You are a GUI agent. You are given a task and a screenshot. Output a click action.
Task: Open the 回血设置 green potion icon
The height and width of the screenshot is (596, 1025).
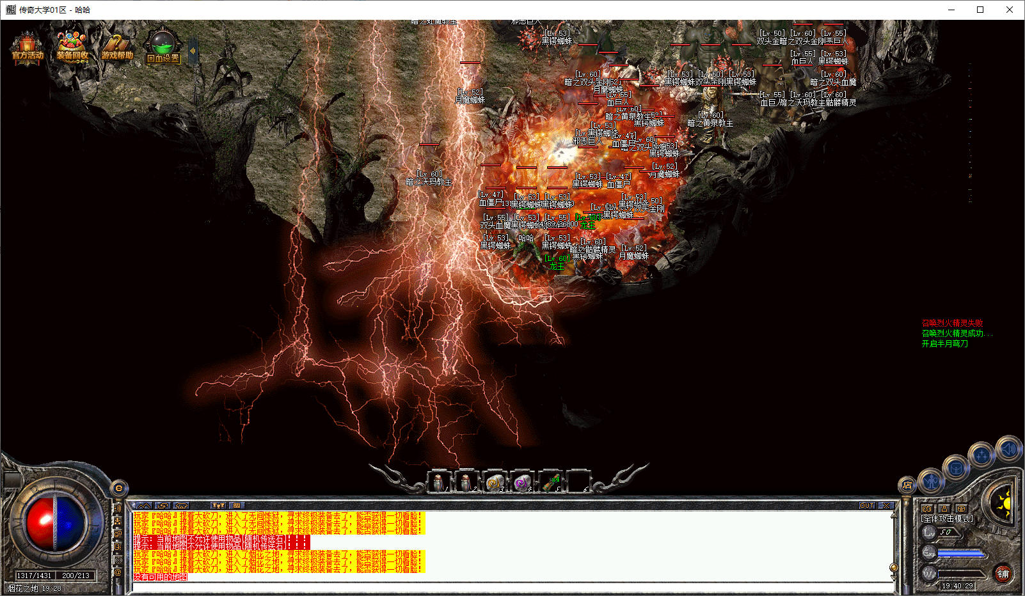[163, 46]
